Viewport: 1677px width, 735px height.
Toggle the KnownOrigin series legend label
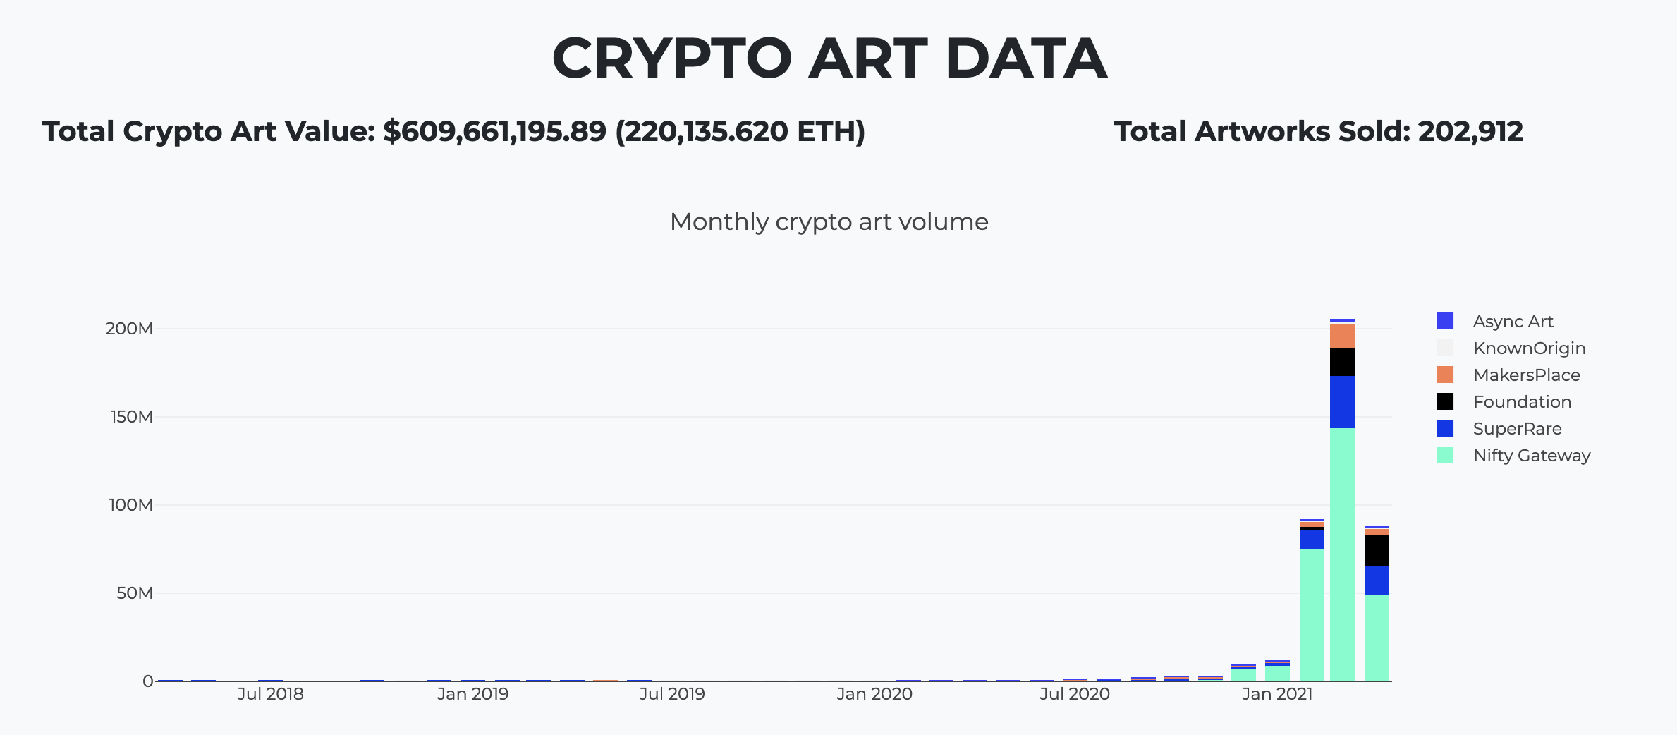click(1529, 348)
